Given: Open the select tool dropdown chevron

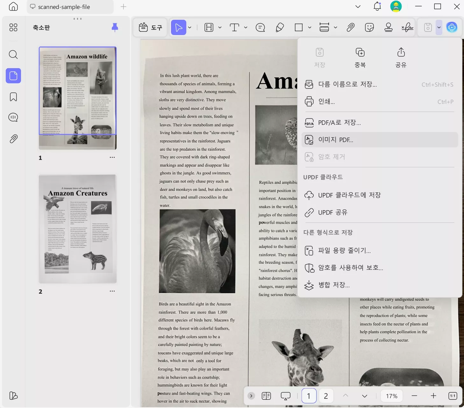Looking at the screenshot, I should 189,27.
